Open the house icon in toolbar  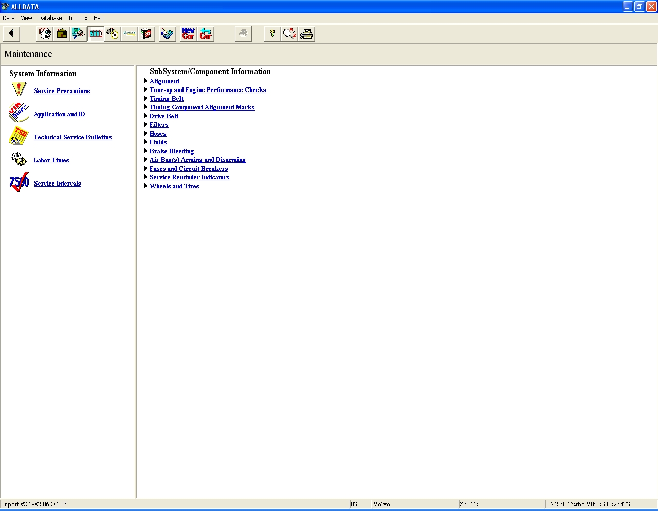(x=62, y=34)
